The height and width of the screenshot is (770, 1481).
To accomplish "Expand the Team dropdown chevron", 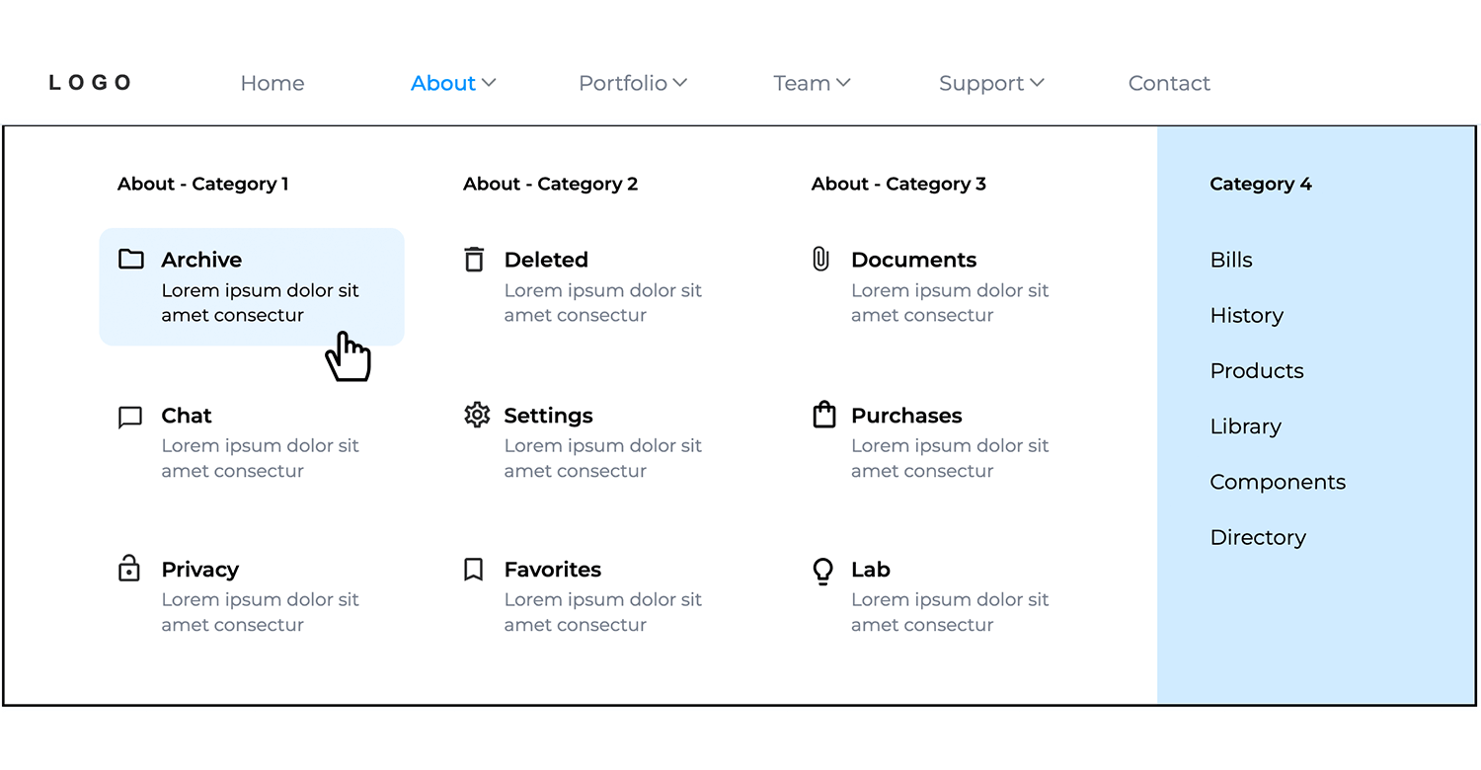I will pyautogui.click(x=843, y=83).
